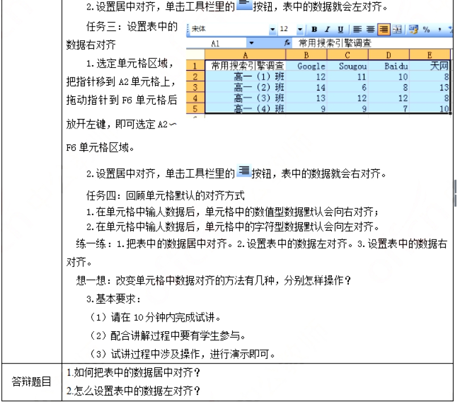The width and height of the screenshot is (457, 402).
Task: Click question 2.怎么设置表中的数据左对齐？
Action: [x=134, y=391]
